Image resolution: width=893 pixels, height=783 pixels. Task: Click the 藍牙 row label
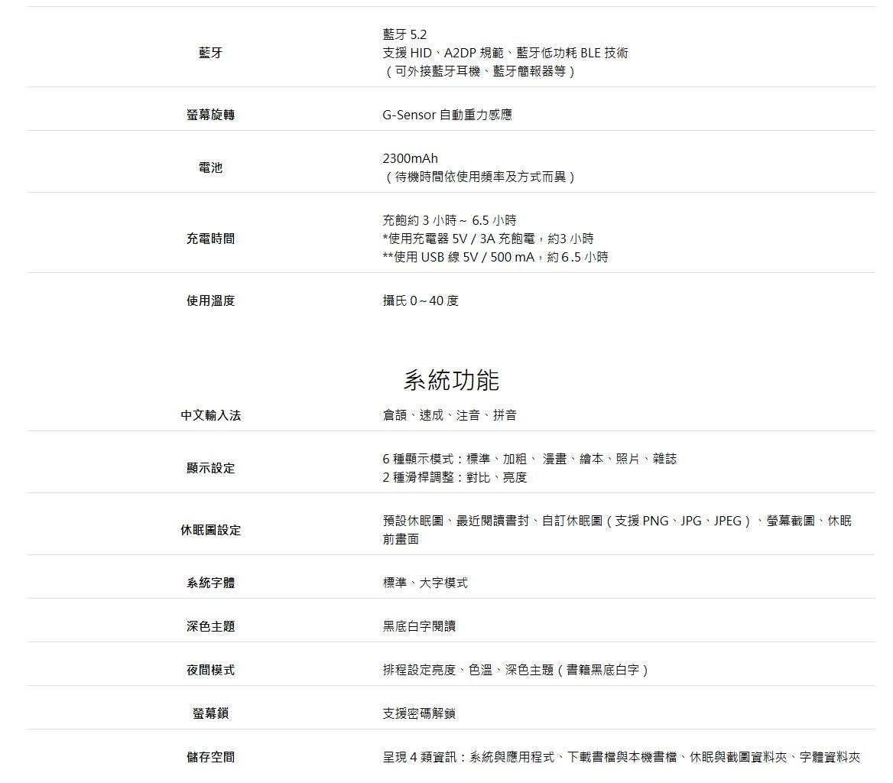210,53
